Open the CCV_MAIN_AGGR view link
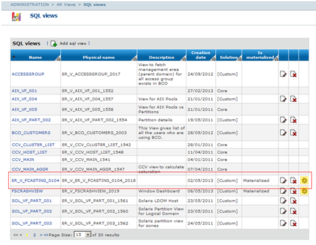The image size is (316, 245). [x=30, y=169]
